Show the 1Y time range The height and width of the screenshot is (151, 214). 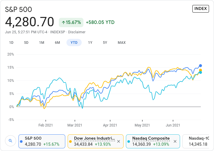(x=90, y=43)
